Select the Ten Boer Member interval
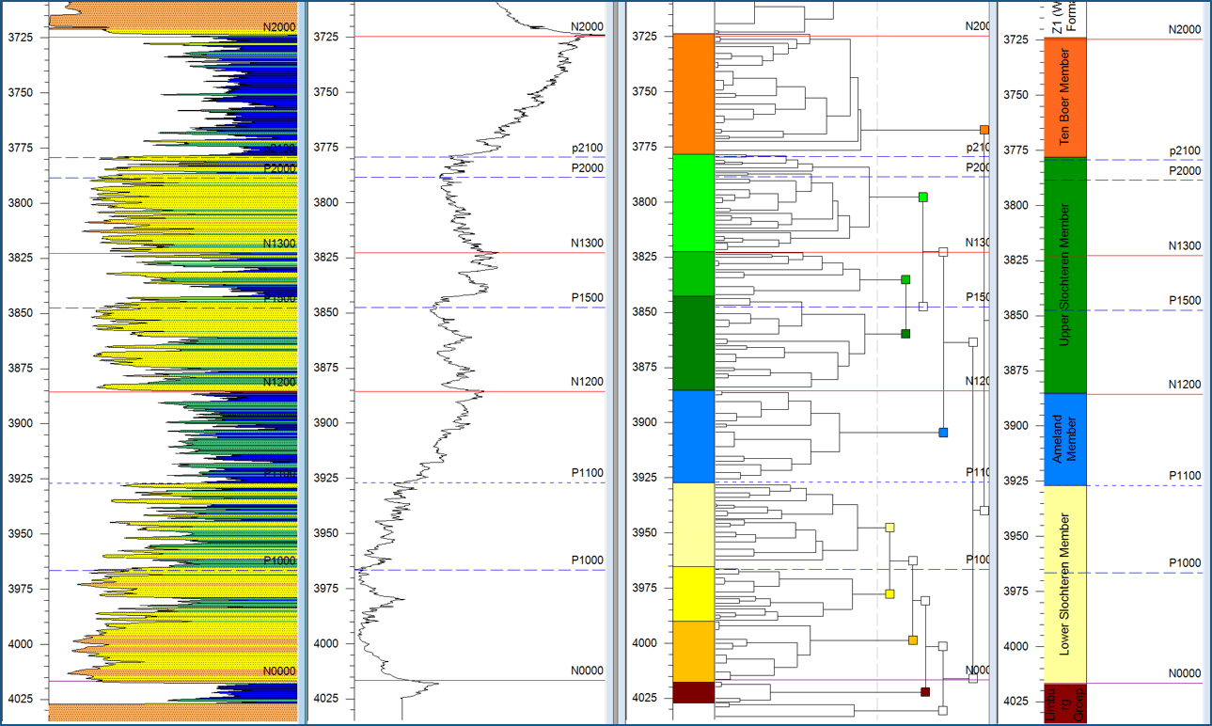This screenshot has width=1212, height=726. pyautogui.click(x=1066, y=98)
